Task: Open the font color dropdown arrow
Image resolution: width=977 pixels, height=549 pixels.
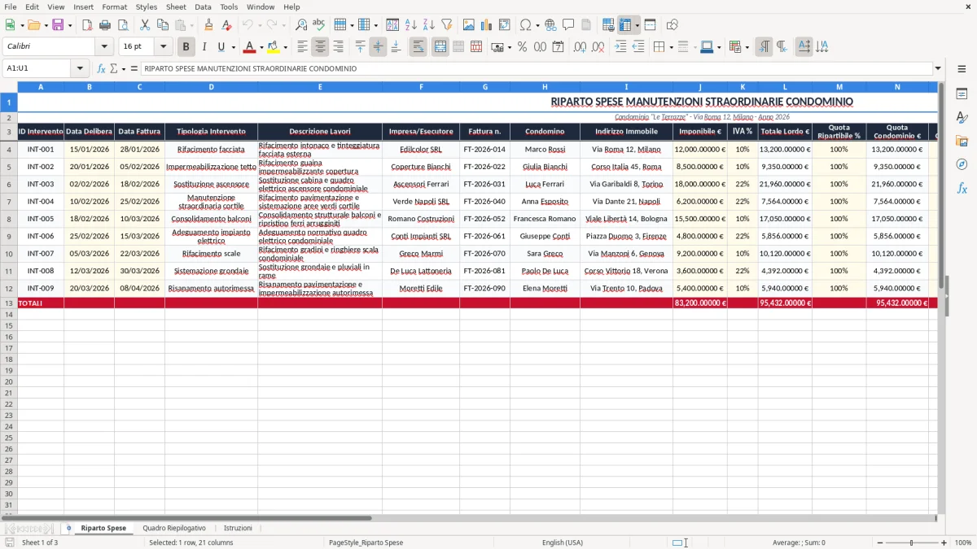Action: tap(261, 47)
